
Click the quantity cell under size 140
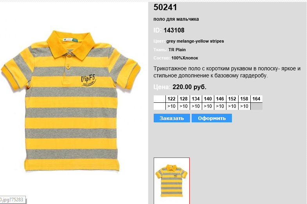tap(208, 106)
